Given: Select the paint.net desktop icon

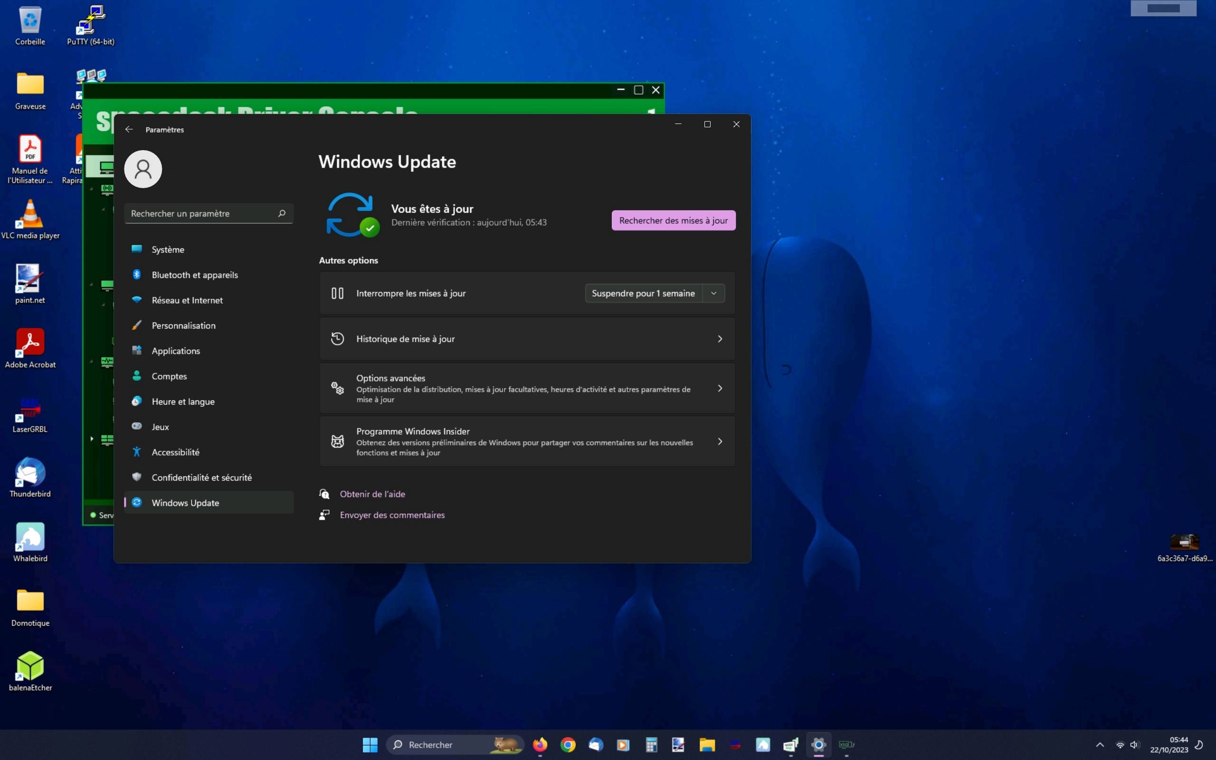Looking at the screenshot, I should [30, 285].
